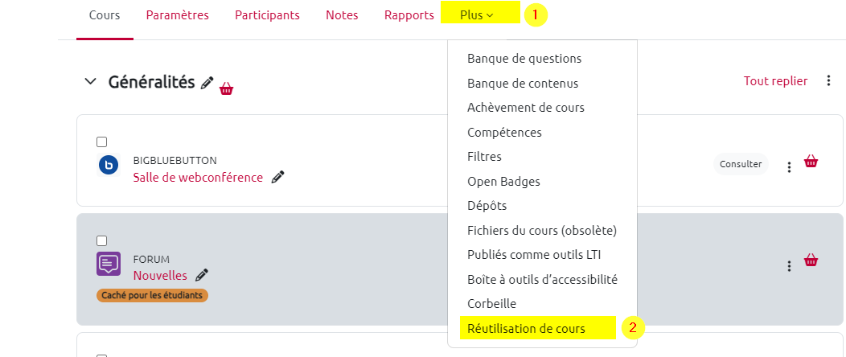Select Banque de questions in the menu
Image resolution: width=846 pixels, height=357 pixels.
(x=524, y=59)
